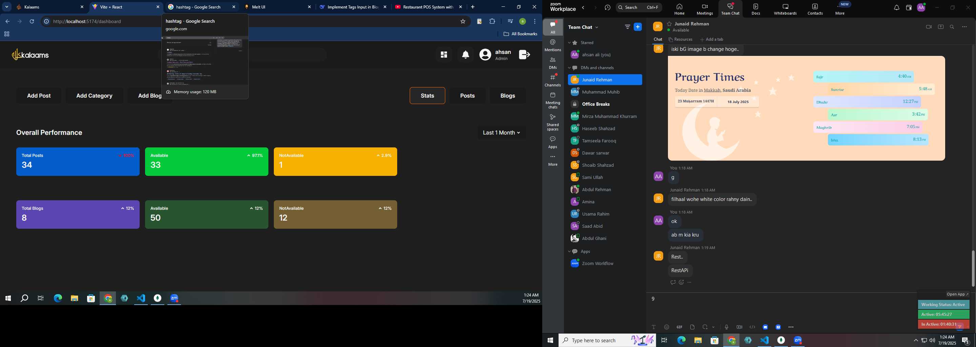Insert a GIF in message composer
Viewport: 976px width, 347px height.
click(x=679, y=327)
